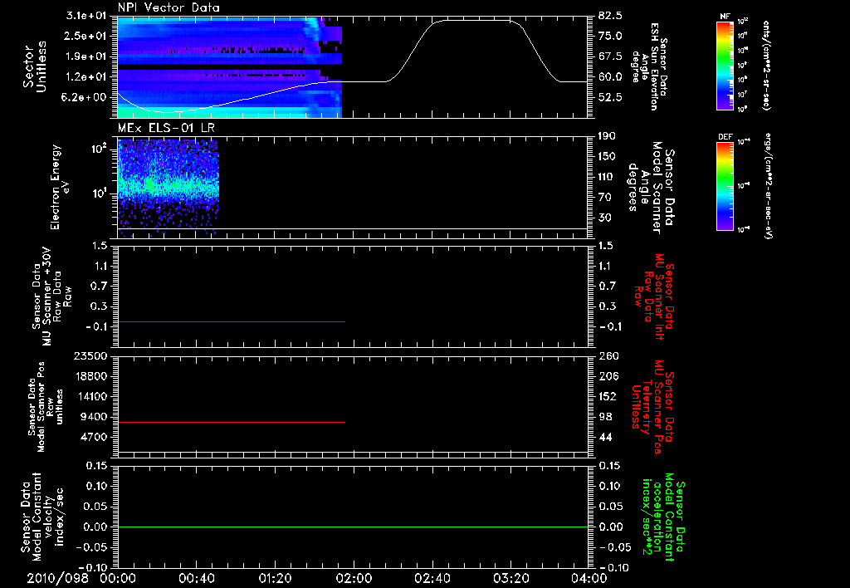The height and width of the screenshot is (588, 850).
Task: Click the 'ergs/(cm**2-sr-sec-eV)' units label
Action: click(x=768, y=186)
